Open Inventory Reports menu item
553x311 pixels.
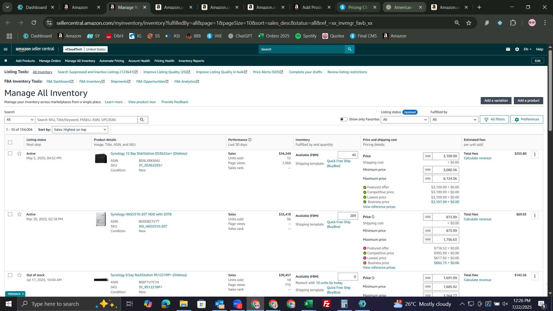tap(191, 61)
